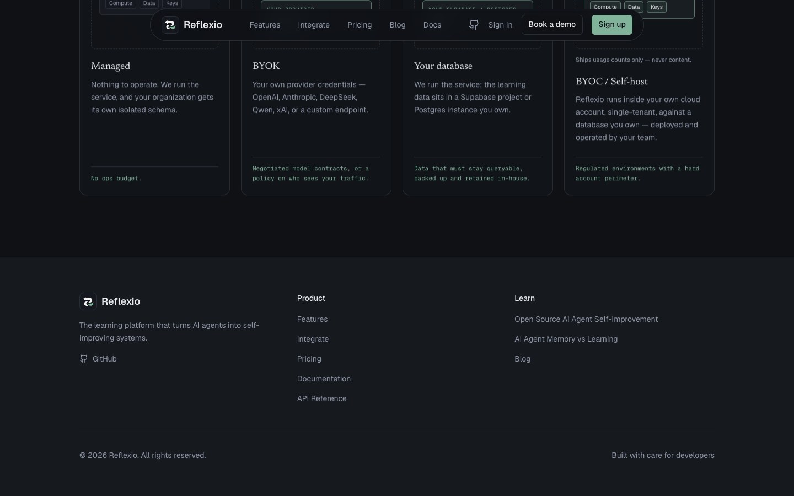The width and height of the screenshot is (794, 496).
Task: Click 'Data that must stay queryable' footnote
Action: (x=472, y=174)
